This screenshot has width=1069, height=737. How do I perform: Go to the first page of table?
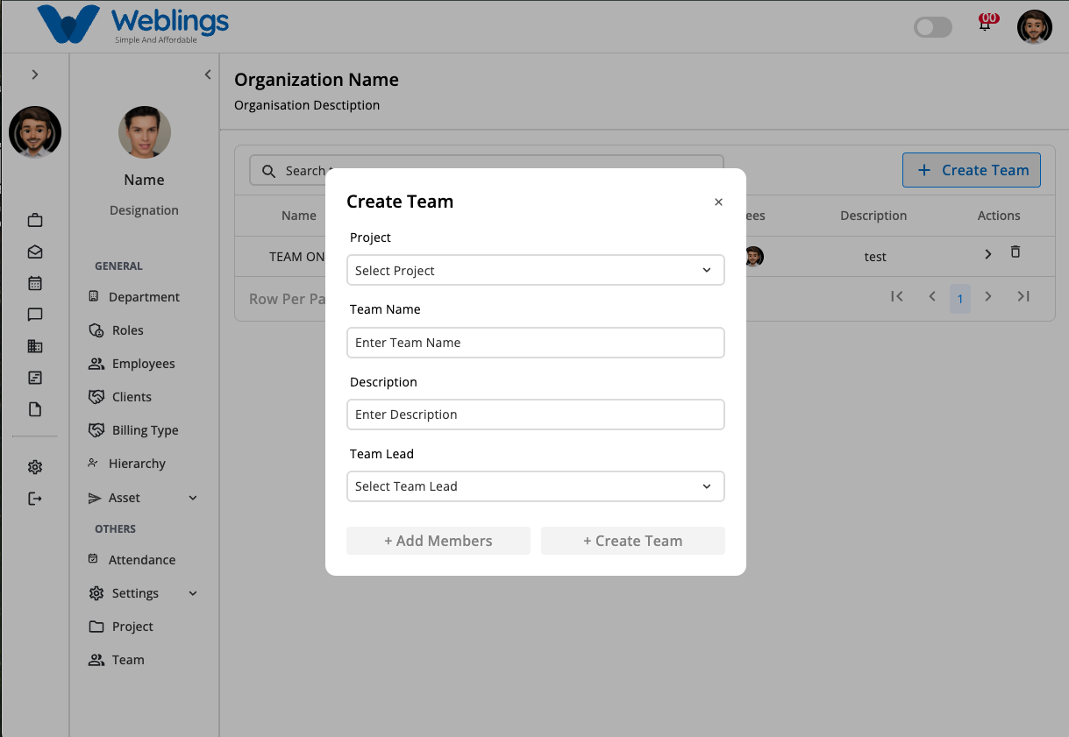(896, 296)
